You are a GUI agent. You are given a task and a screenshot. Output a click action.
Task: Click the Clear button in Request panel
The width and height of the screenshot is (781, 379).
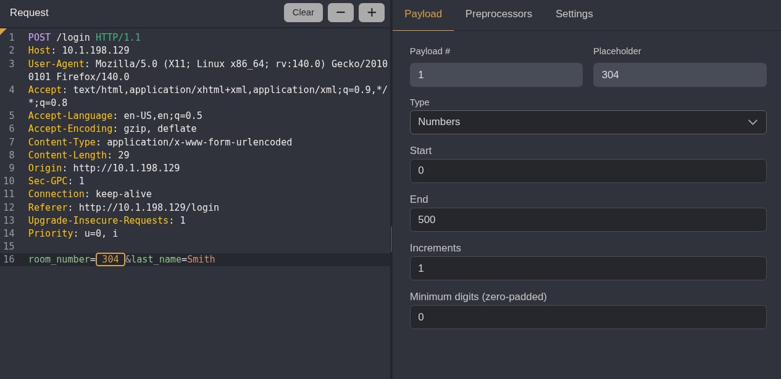(303, 12)
